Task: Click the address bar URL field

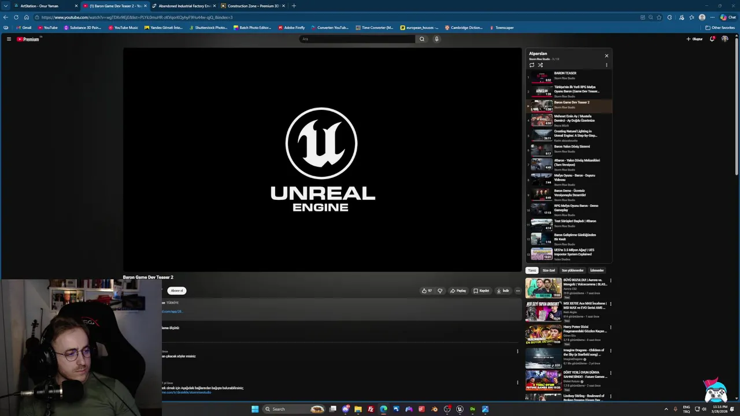Action: click(x=335, y=17)
